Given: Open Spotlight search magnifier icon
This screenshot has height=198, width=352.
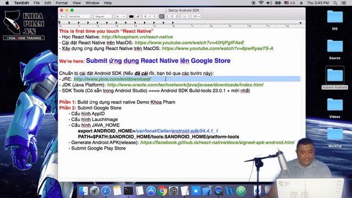Looking at the screenshot, I should (335, 3).
